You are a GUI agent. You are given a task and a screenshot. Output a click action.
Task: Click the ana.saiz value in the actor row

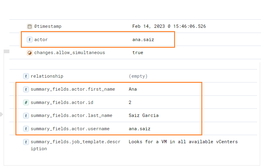tap(143, 40)
